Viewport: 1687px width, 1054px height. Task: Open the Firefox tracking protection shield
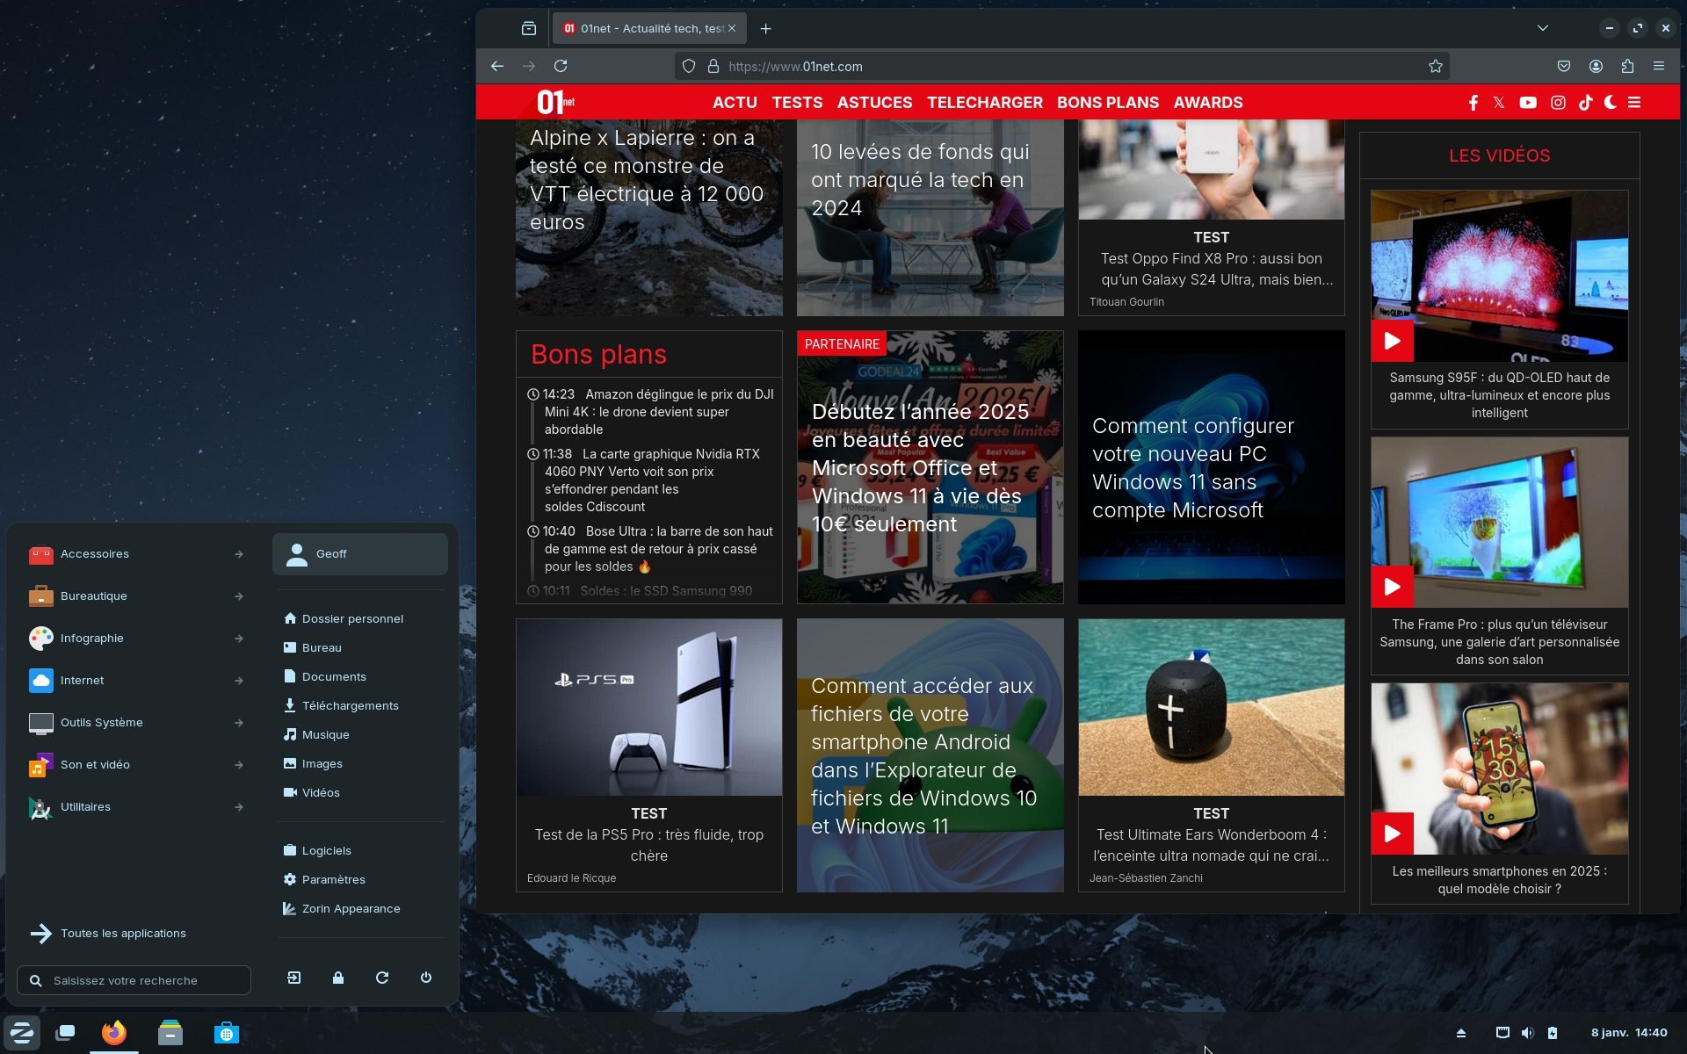(689, 67)
